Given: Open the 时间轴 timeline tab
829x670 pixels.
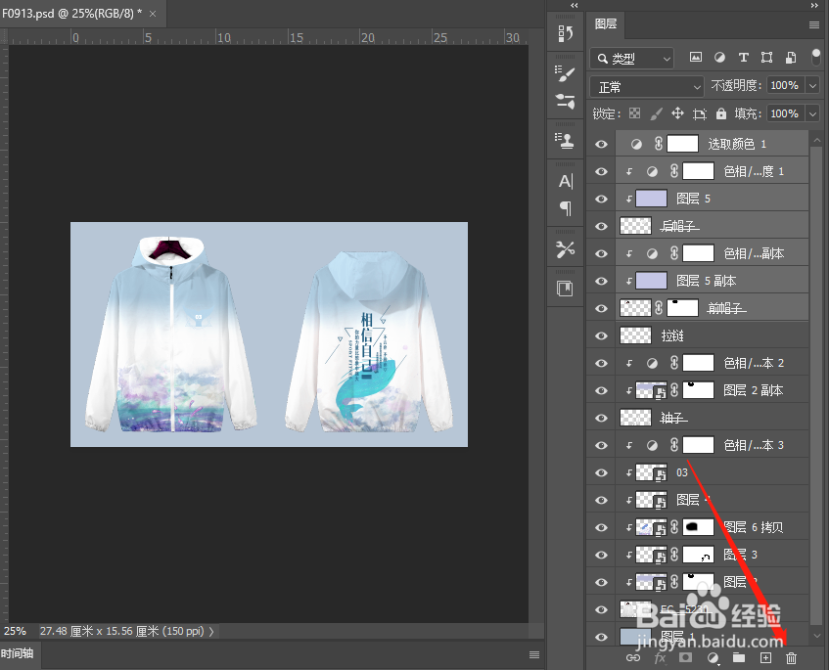Looking at the screenshot, I should [18, 653].
